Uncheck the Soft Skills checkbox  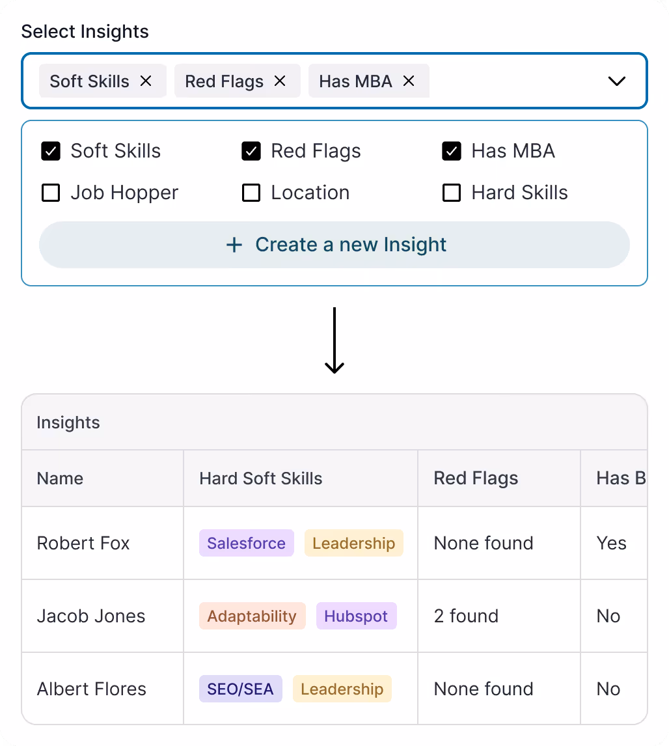point(51,151)
